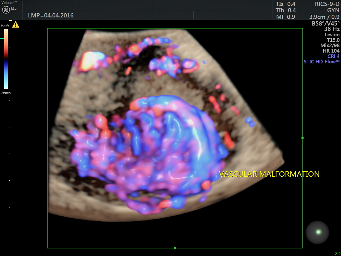Viewport: 341px width, 256px height.
Task: Click the yellow warning triangle icon
Action: 16,25
